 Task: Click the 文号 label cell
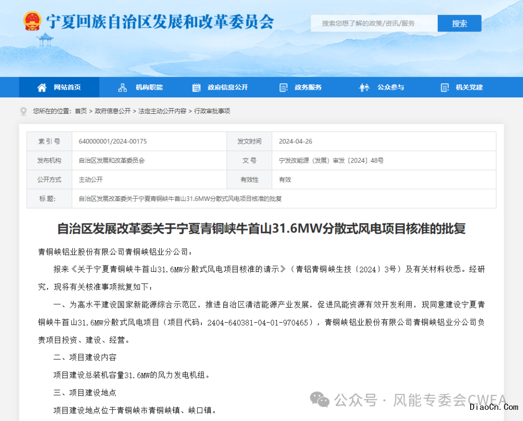(249, 160)
